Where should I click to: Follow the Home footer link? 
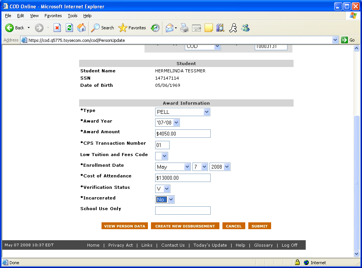coord(93,245)
